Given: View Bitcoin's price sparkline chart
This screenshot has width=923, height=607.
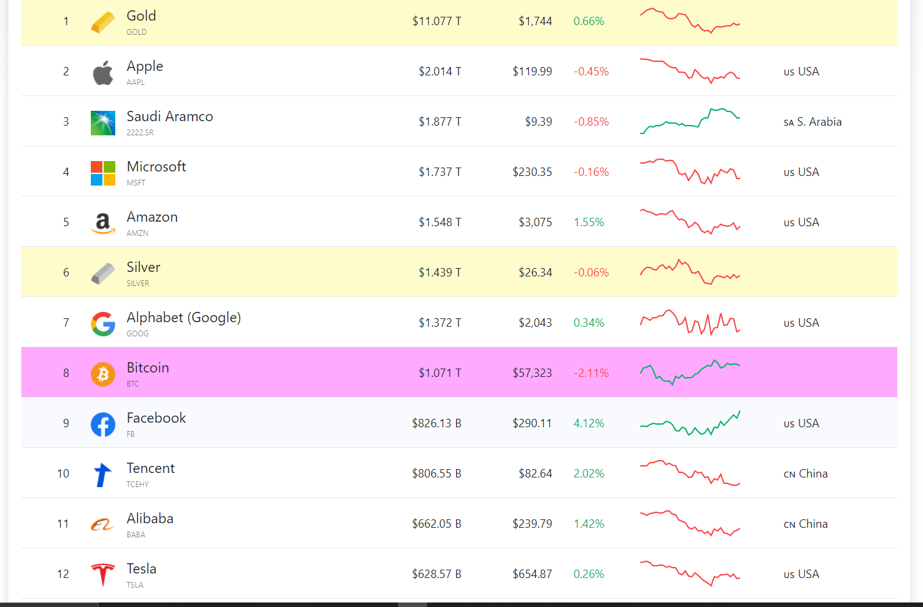Looking at the screenshot, I should coord(690,372).
